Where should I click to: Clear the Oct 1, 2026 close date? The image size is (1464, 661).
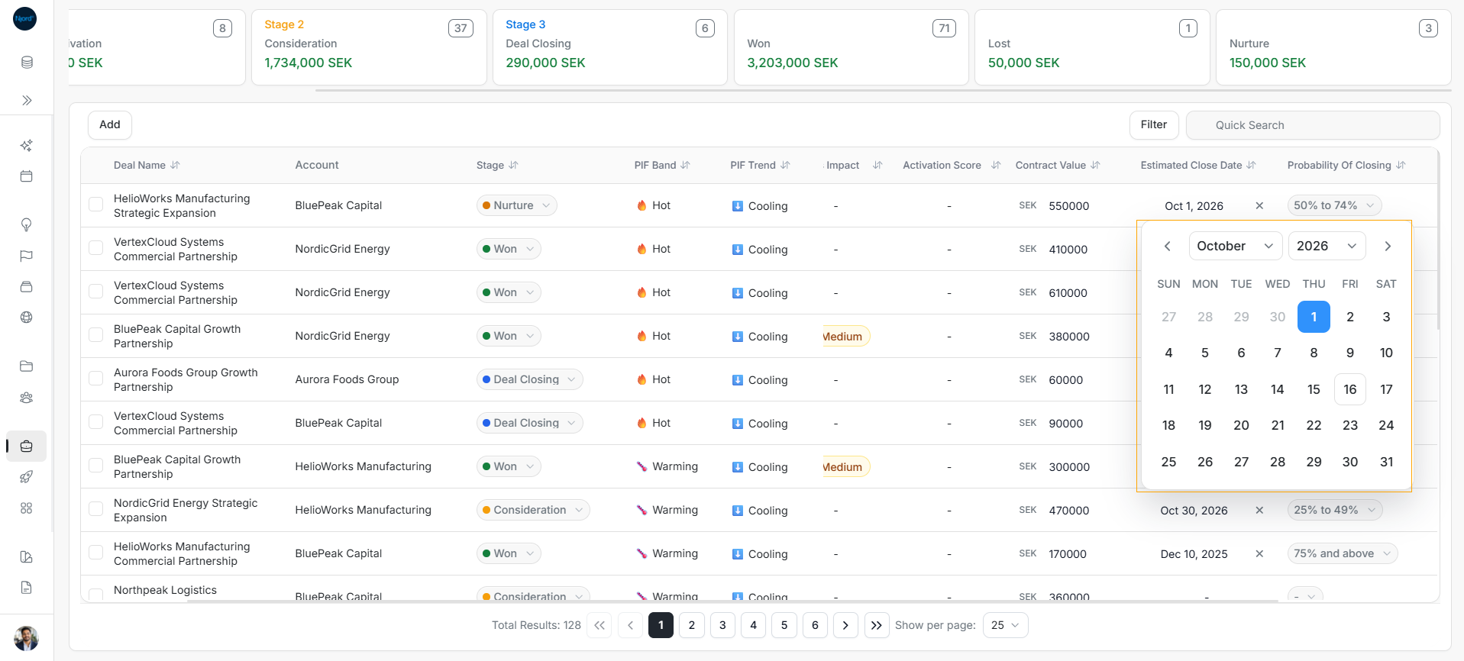point(1259,205)
